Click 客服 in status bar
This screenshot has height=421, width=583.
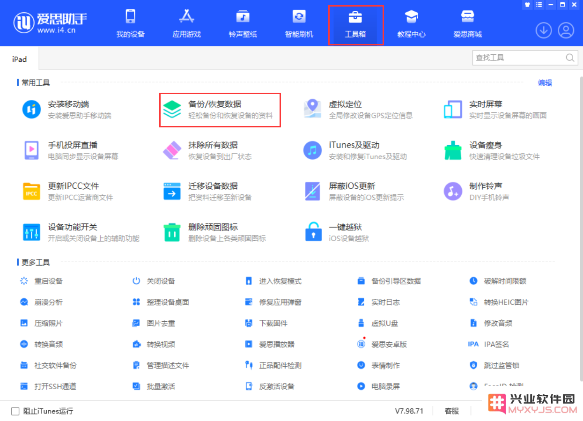click(x=452, y=411)
